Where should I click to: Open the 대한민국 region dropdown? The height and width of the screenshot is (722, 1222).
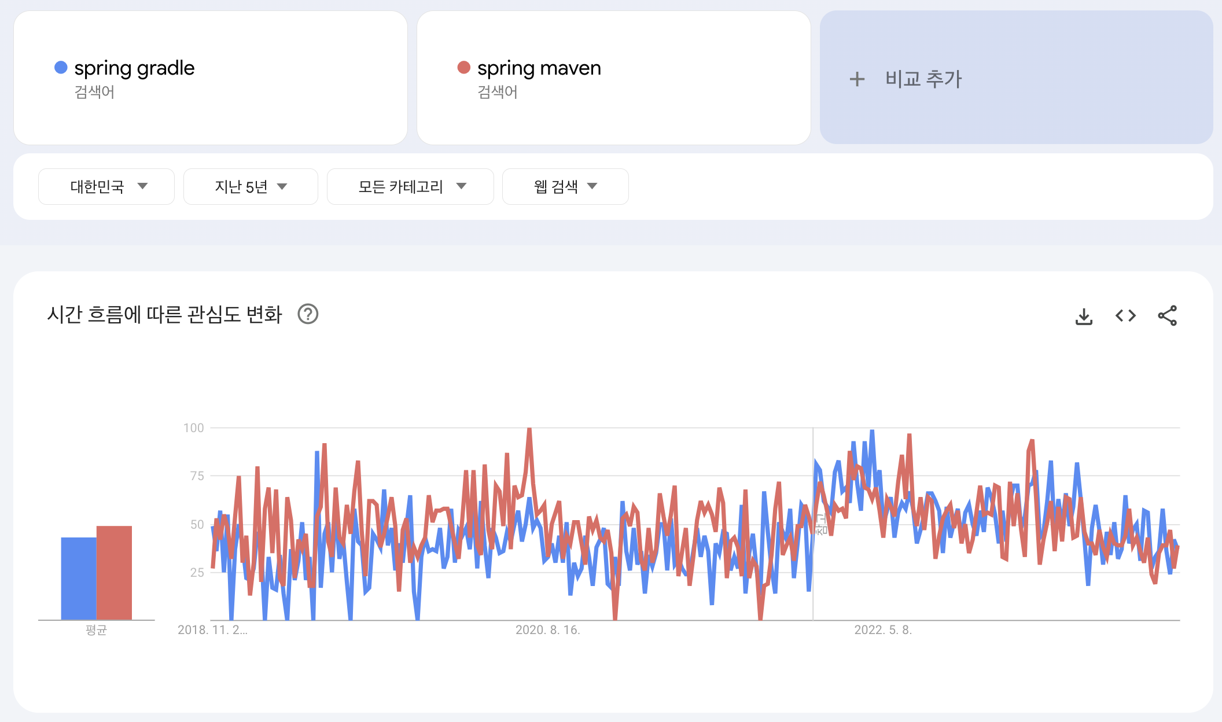pyautogui.click(x=106, y=186)
